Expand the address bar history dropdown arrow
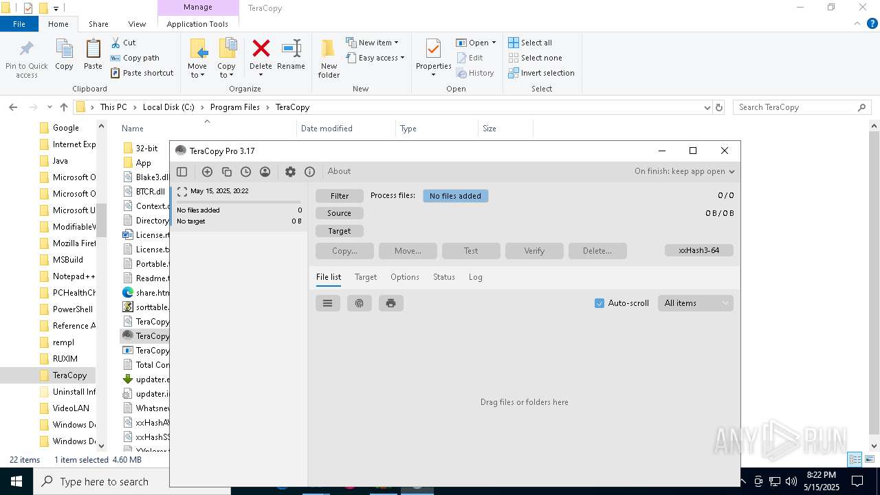Viewport: 880px width, 495px height. [x=707, y=107]
